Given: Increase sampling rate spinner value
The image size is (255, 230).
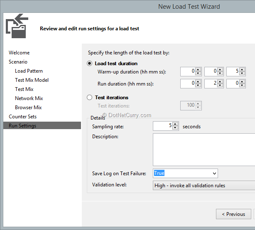Looking at the screenshot, I should 175,124.
